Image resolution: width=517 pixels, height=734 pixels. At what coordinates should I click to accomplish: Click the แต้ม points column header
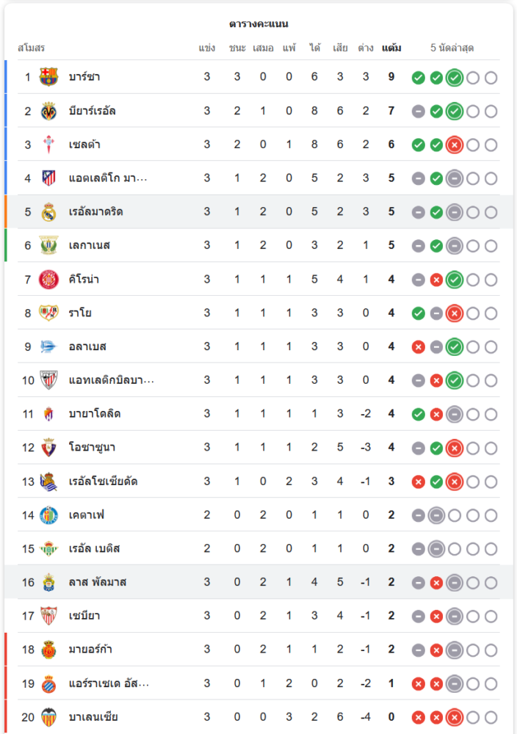(x=391, y=48)
